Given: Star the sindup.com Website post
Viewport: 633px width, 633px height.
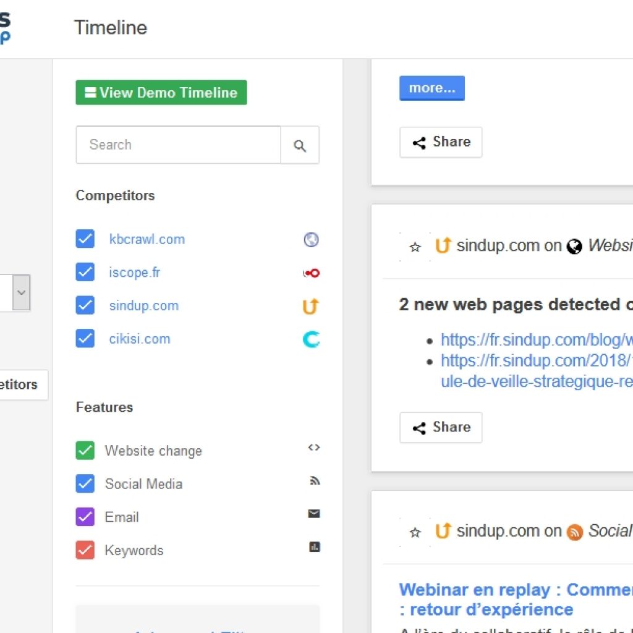Looking at the screenshot, I should [415, 247].
